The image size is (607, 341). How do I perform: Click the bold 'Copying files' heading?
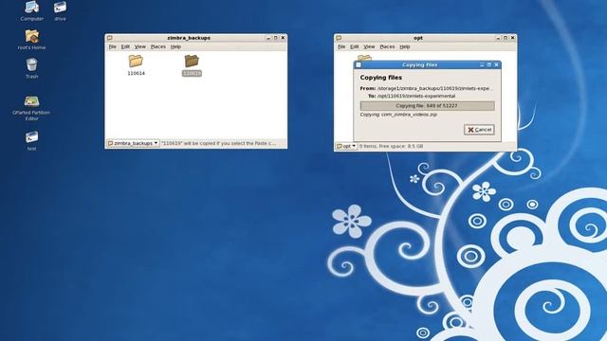coord(381,78)
